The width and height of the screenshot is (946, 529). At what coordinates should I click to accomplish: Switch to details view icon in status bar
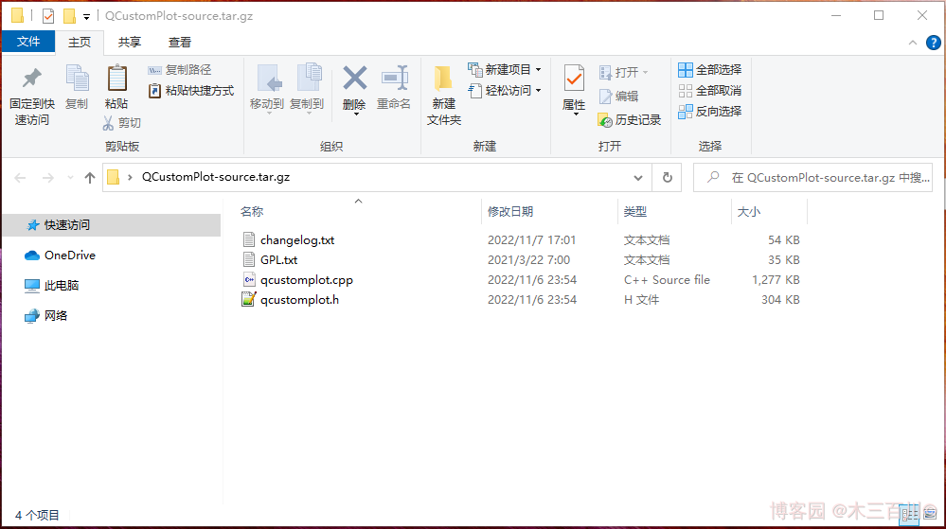pos(910,514)
